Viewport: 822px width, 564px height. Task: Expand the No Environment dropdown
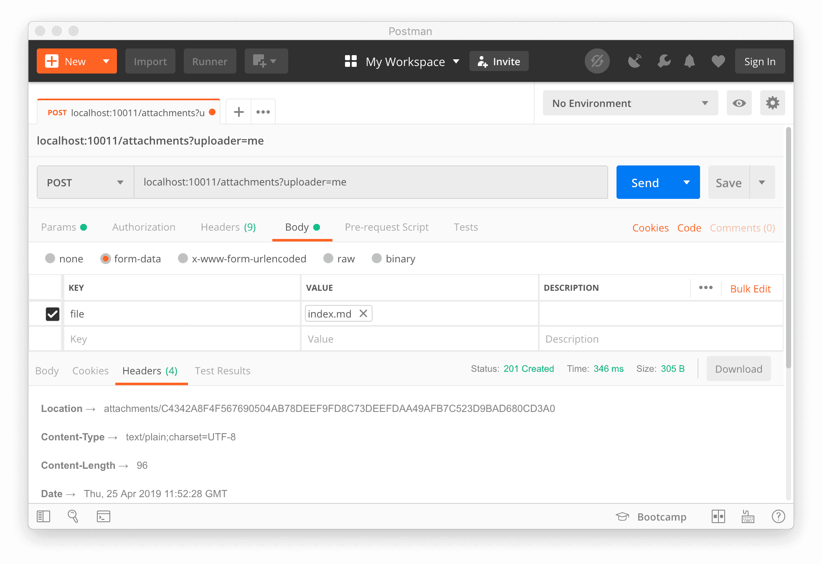coord(630,103)
